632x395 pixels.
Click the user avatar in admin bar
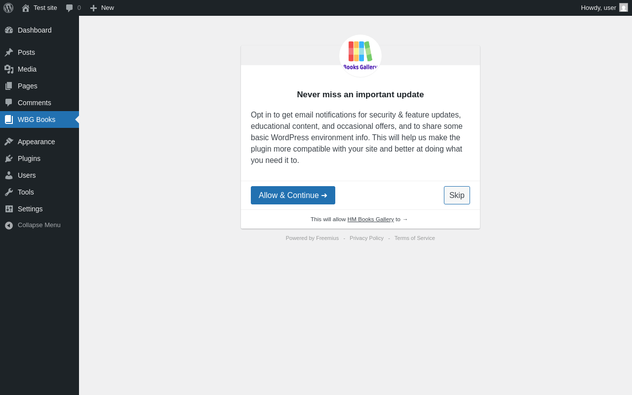click(624, 7)
